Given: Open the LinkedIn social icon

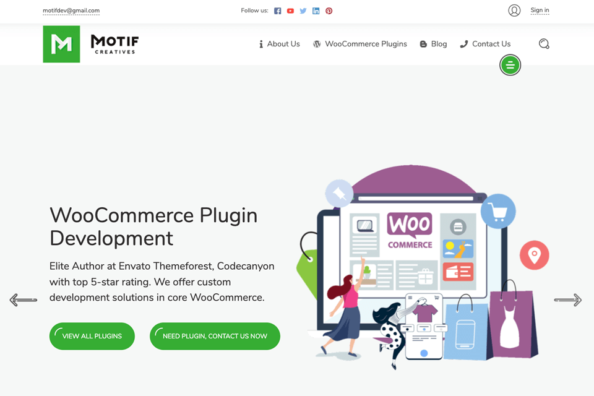Looking at the screenshot, I should click(x=316, y=11).
